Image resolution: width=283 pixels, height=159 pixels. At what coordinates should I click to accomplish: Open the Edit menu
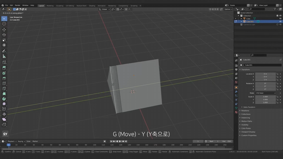[x=11, y=6]
